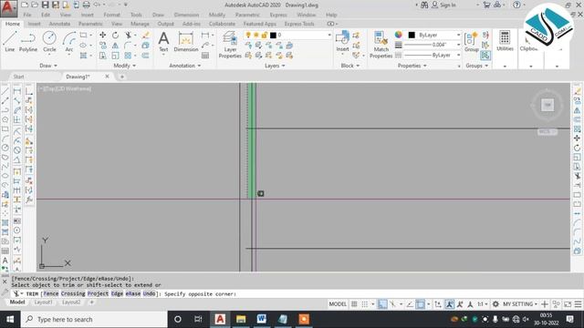Viewport: 584px width, 328px height.
Task: Click the Layout1 tab
Action: [x=43, y=302]
